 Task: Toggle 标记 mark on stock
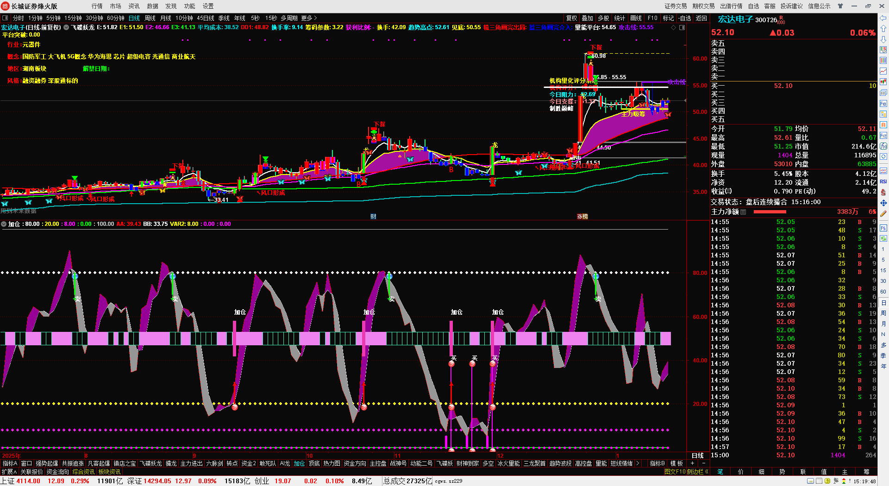click(x=668, y=18)
